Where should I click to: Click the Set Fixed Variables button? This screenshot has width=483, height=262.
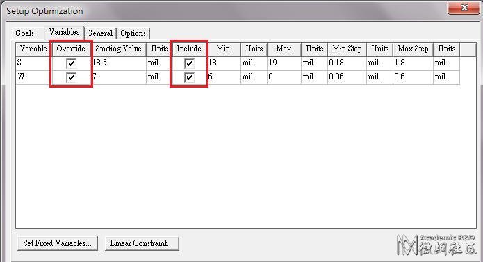pyautogui.click(x=58, y=243)
